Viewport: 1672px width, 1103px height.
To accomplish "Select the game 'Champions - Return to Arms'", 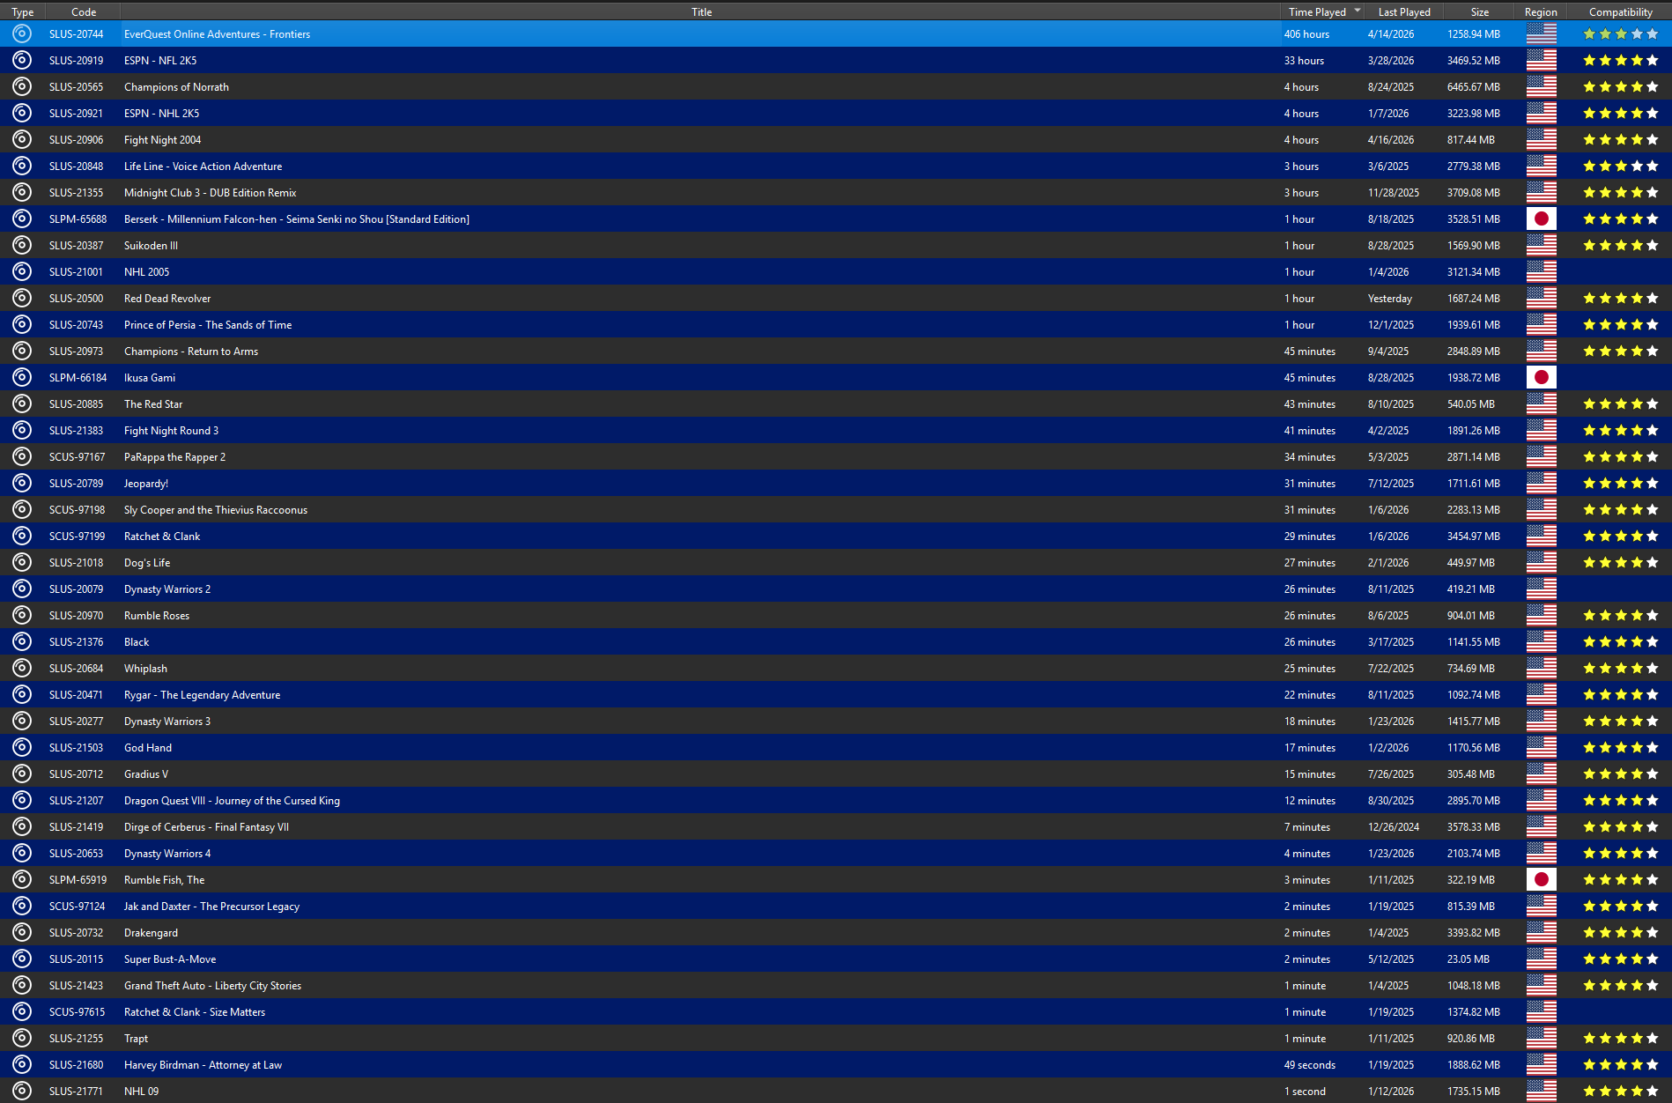I will coord(191,351).
